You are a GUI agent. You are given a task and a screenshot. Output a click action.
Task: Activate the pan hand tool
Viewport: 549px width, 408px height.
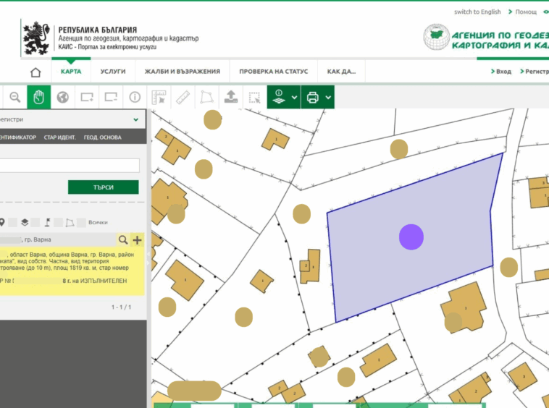39,97
